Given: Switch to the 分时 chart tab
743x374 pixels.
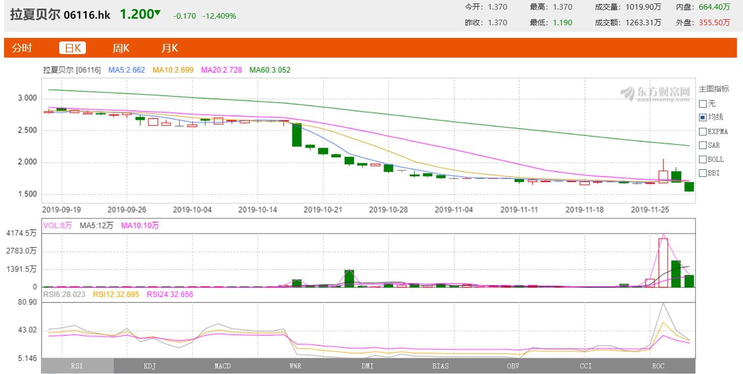Looking at the screenshot, I should point(22,48).
